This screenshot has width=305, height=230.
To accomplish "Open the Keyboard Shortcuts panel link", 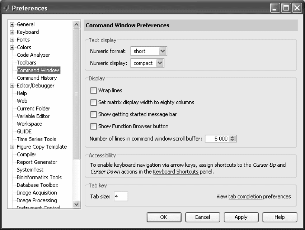I will point(176,172).
